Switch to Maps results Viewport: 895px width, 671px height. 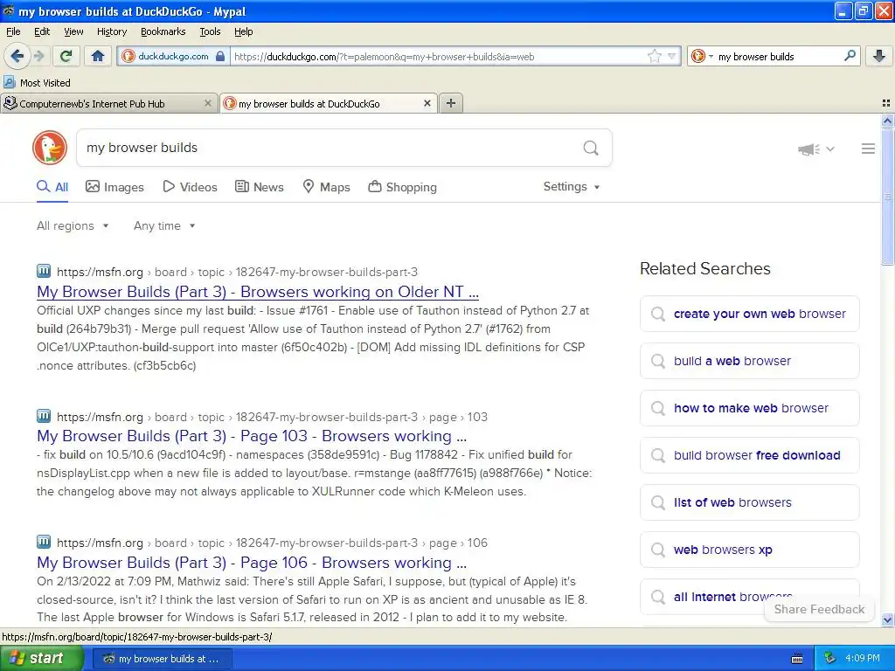coord(326,187)
